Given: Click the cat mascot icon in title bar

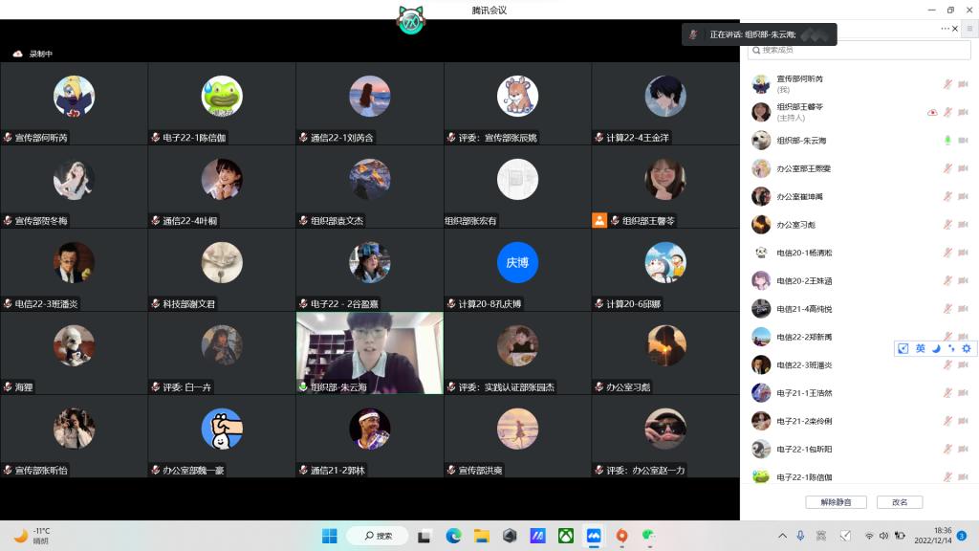Looking at the screenshot, I should 411,19.
